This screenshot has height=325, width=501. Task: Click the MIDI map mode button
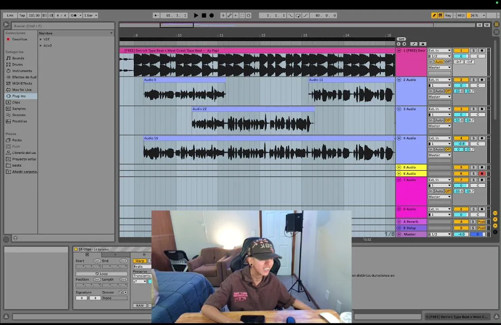click(x=460, y=15)
